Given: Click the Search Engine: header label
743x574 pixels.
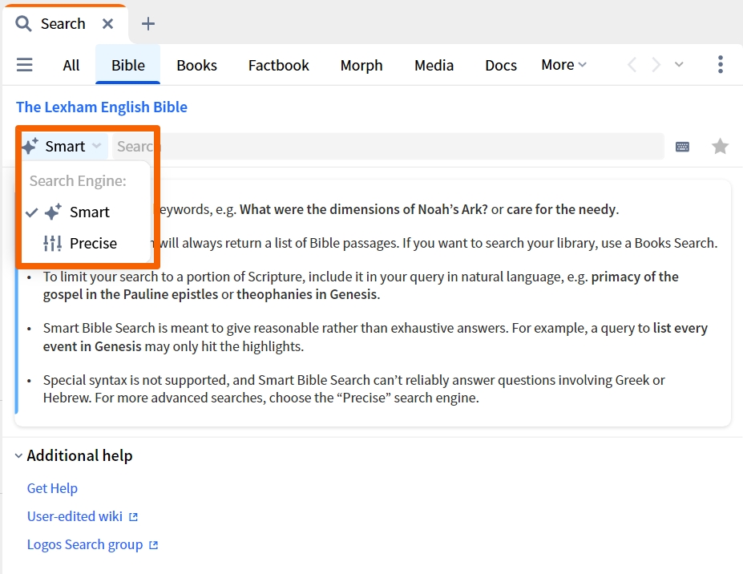Looking at the screenshot, I should point(79,180).
